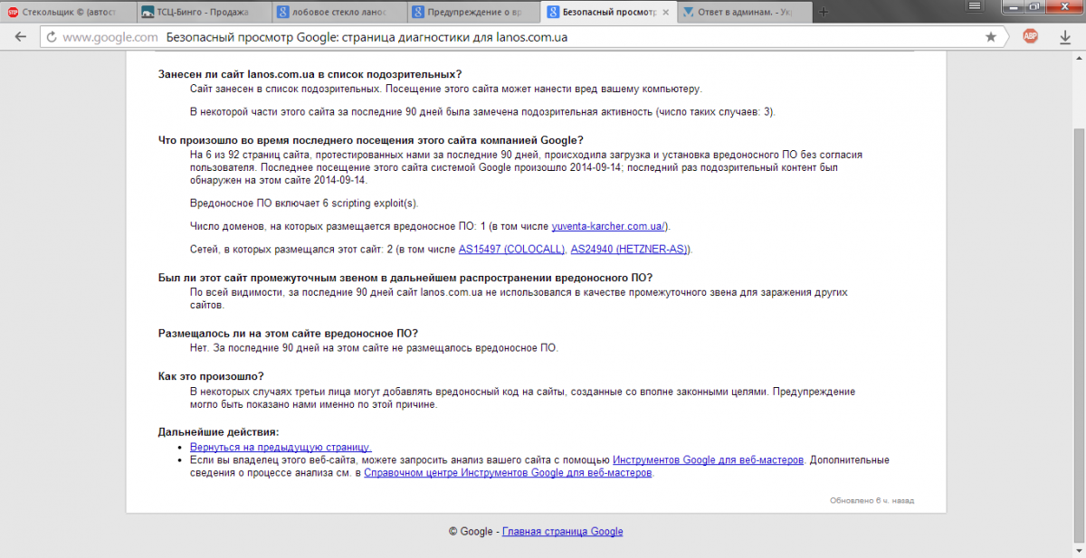Screen dimensions: 1086x558
Task: Click the Дальнейшие действия heading
Action: coord(218,432)
